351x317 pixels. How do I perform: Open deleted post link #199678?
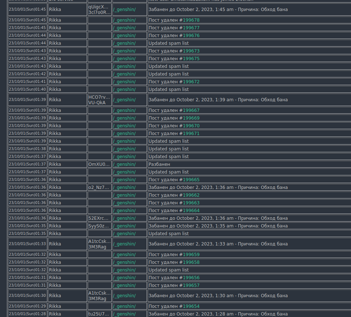pyautogui.click(x=191, y=20)
